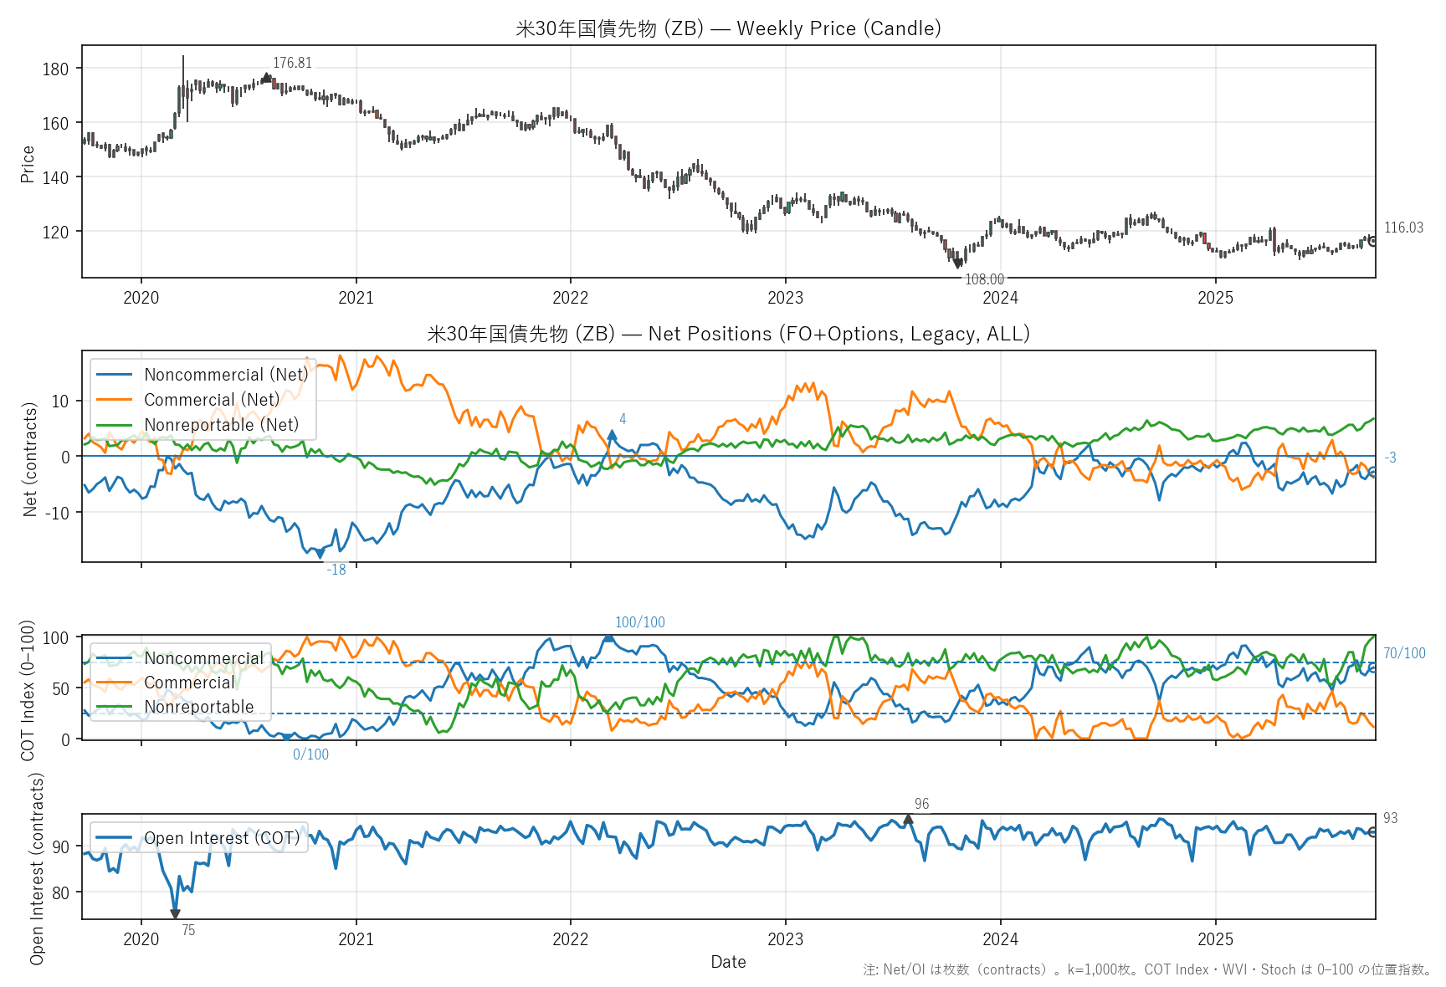Select the net position peak marker labeled 4
The height and width of the screenshot is (987, 1446).
click(x=613, y=435)
